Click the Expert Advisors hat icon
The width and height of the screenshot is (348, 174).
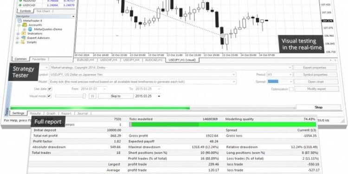click(24, 38)
